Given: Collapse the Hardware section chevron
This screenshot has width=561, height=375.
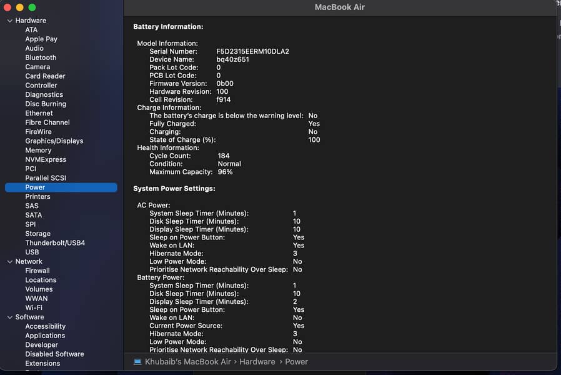Looking at the screenshot, I should 10,21.
